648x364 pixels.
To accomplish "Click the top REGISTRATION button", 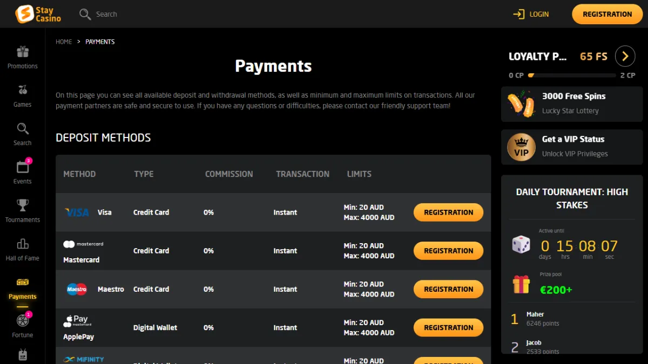I will coord(607,14).
